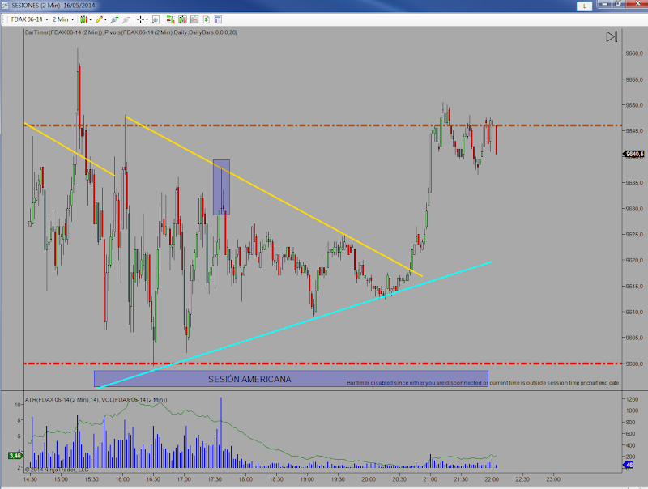Viewport: 648px width, 489px height.
Task: Expand the chart style dropdown arrow
Action: coord(91,19)
